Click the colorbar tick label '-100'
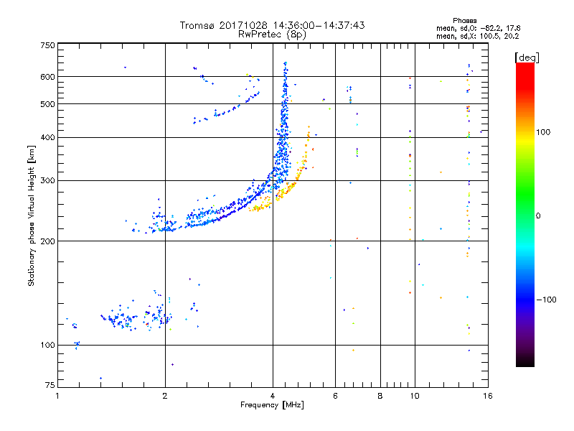Screen dimensions: 574x431 tap(547, 300)
